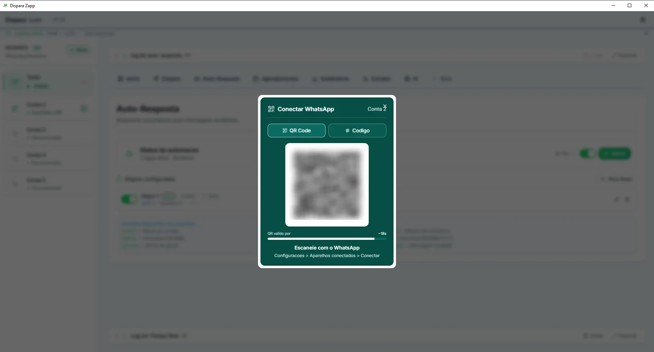Screen dimensions: 654x352
Task: Click the '~18s' countdown value
Action: pos(382,233)
